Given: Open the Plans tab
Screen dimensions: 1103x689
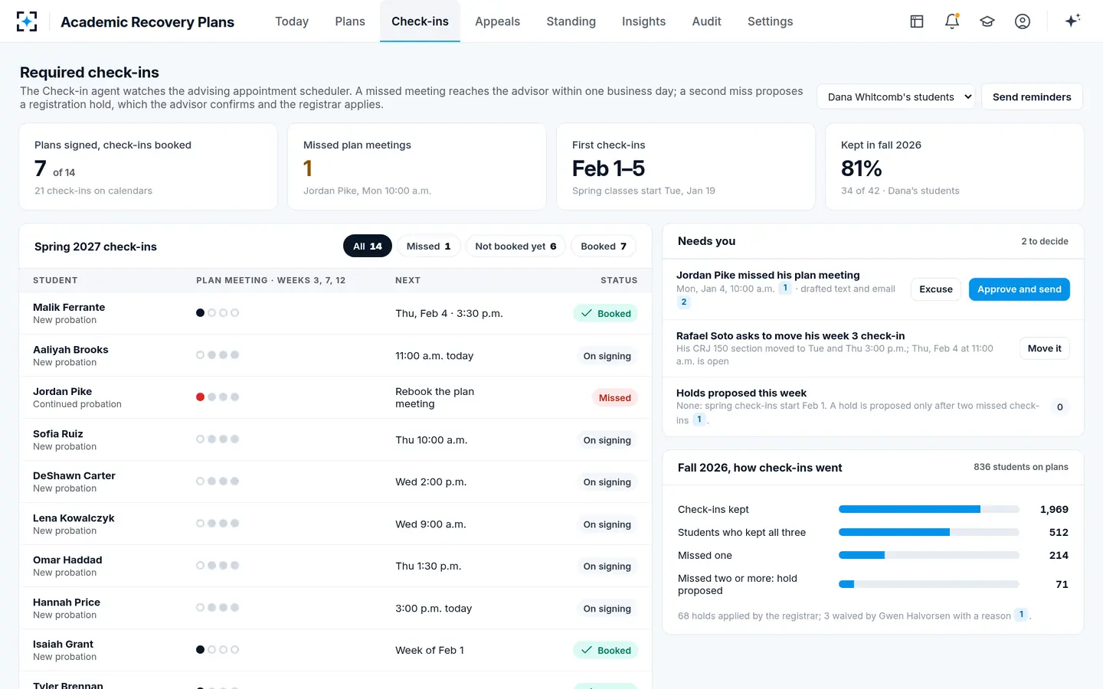Looking at the screenshot, I should (350, 21).
